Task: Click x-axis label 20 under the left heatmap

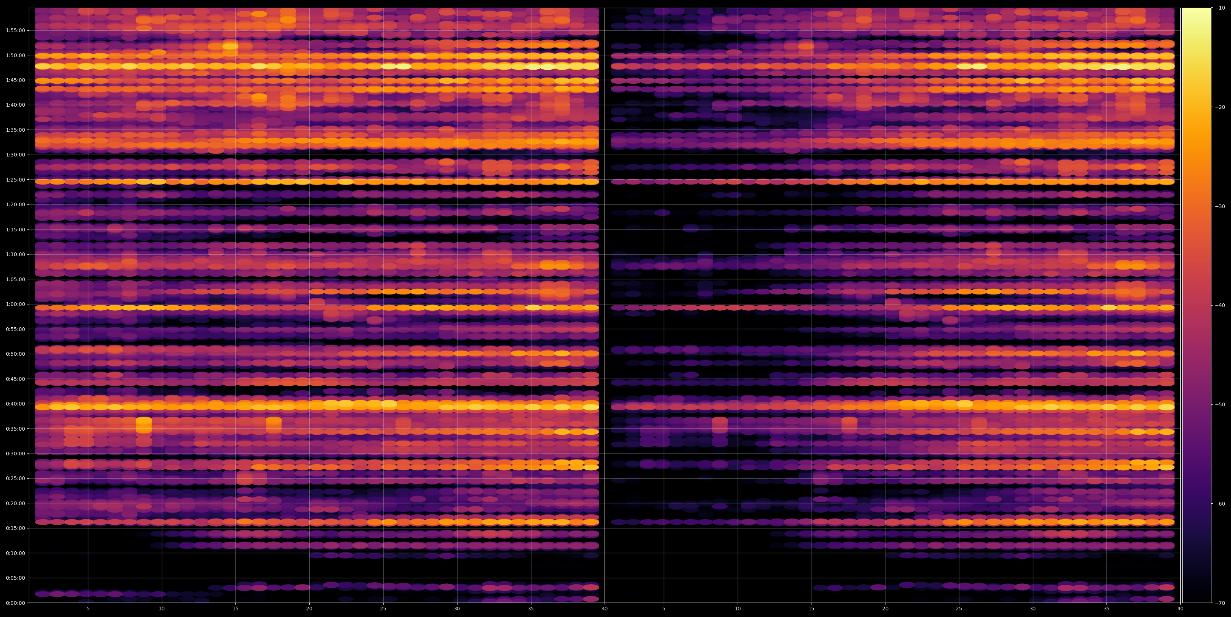Action: click(309, 609)
